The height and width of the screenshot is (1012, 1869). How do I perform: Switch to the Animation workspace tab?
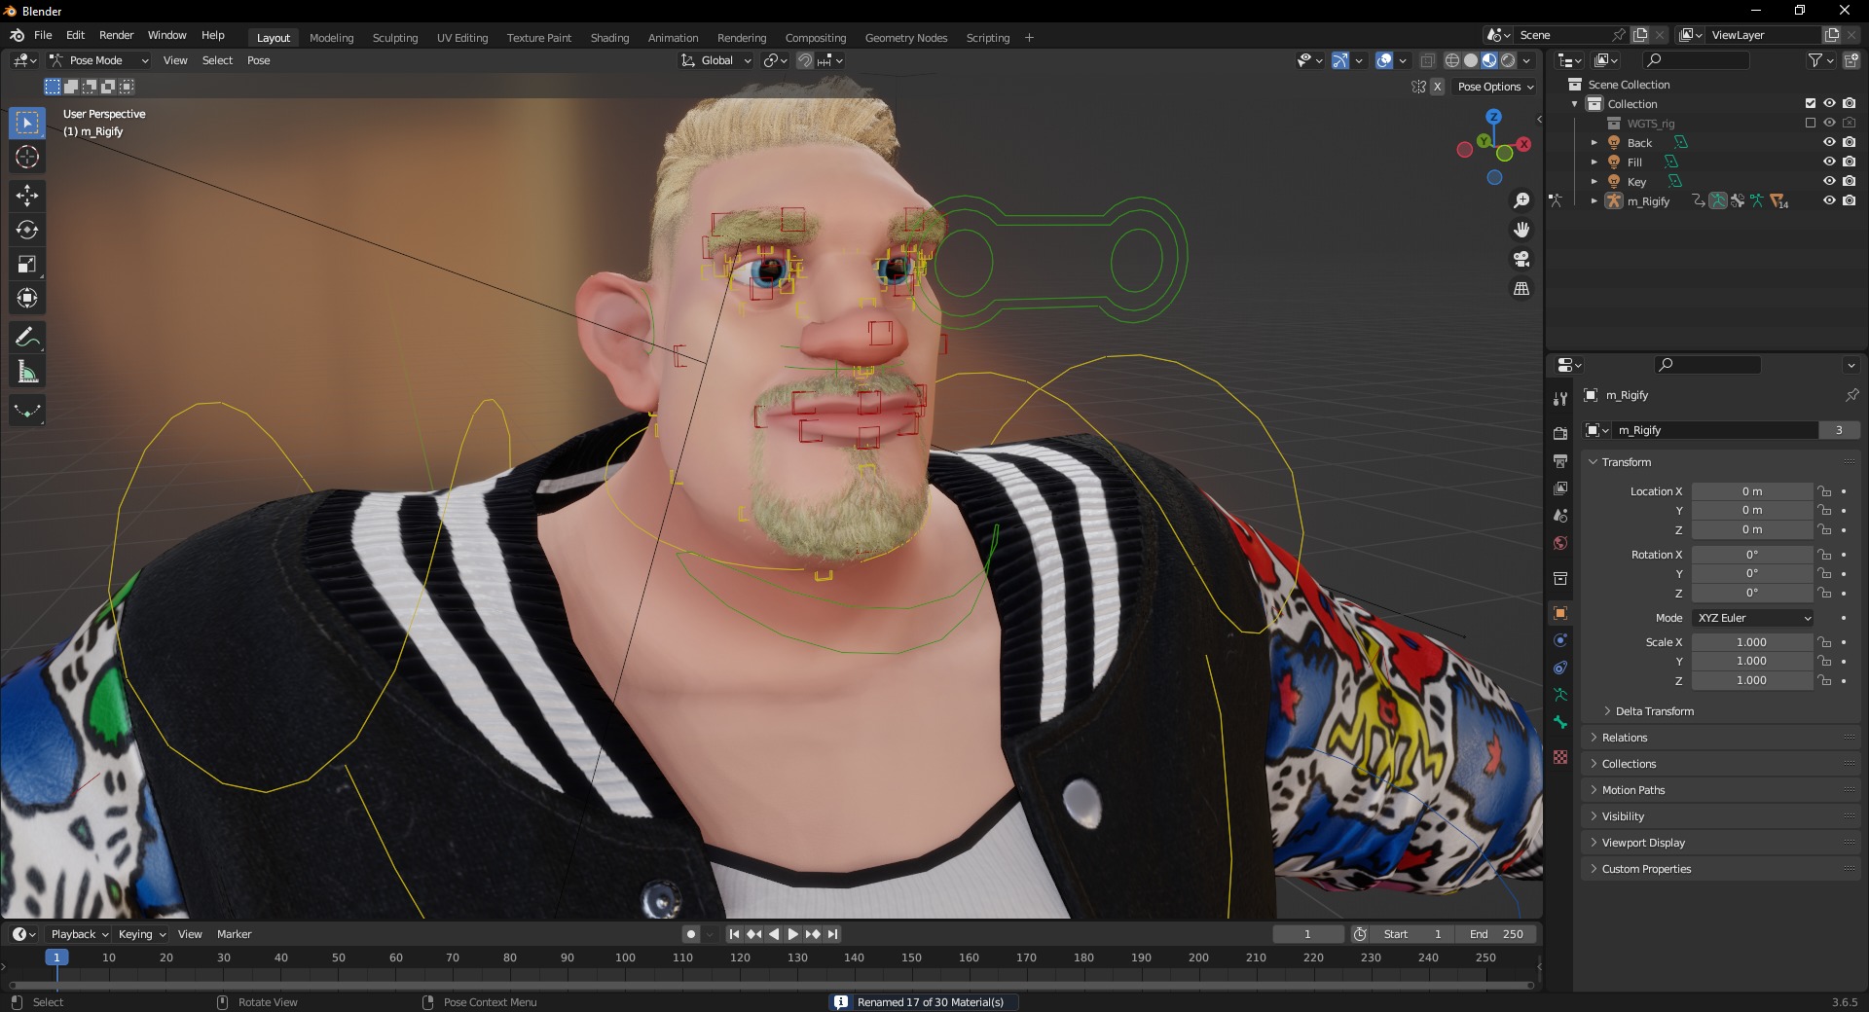[673, 38]
